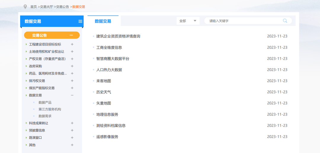This screenshot has width=320, height=153.
Task: Open 历史天气 listing
Action: (x=104, y=92)
